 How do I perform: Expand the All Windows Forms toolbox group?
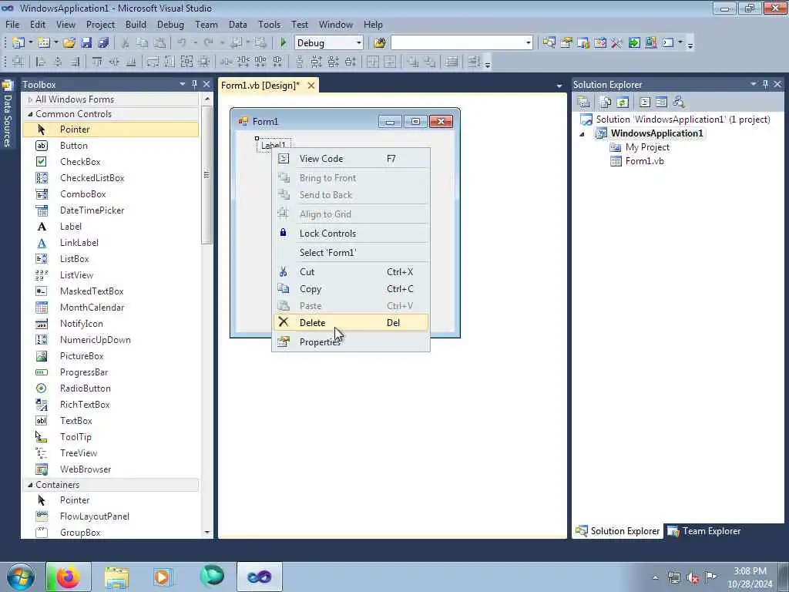31,99
